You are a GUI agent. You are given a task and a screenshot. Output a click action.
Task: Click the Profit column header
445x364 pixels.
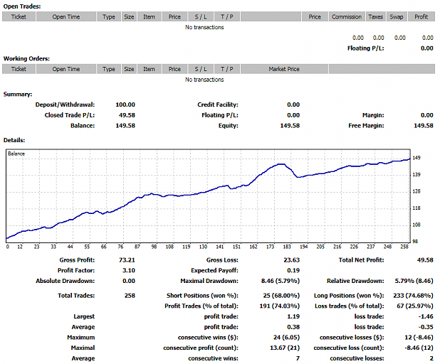(422, 17)
